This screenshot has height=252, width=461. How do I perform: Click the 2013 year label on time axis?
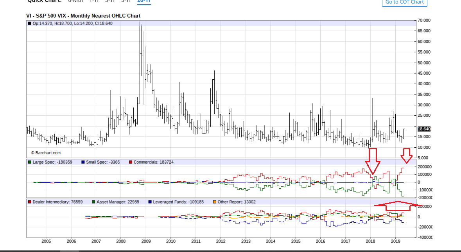click(246, 241)
